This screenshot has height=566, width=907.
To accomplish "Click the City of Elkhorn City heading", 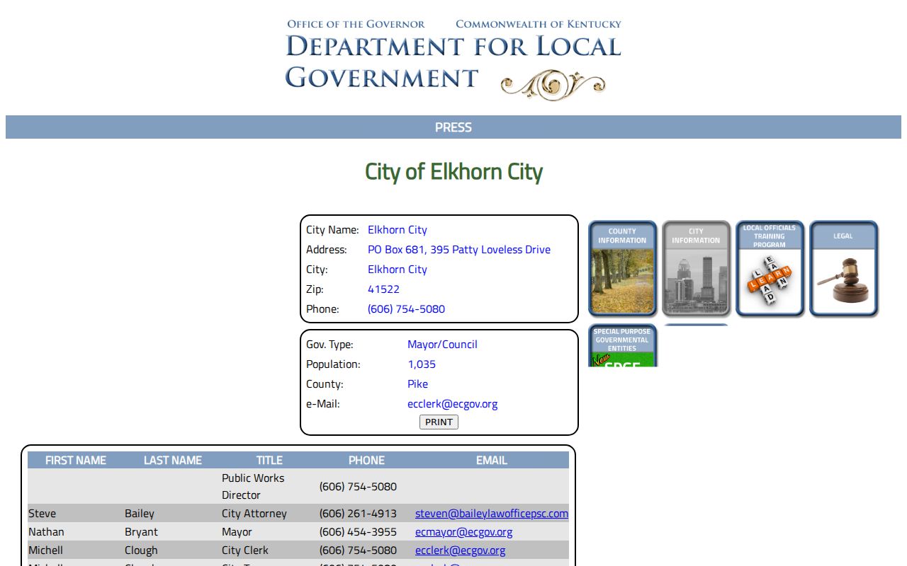I will pos(453,172).
